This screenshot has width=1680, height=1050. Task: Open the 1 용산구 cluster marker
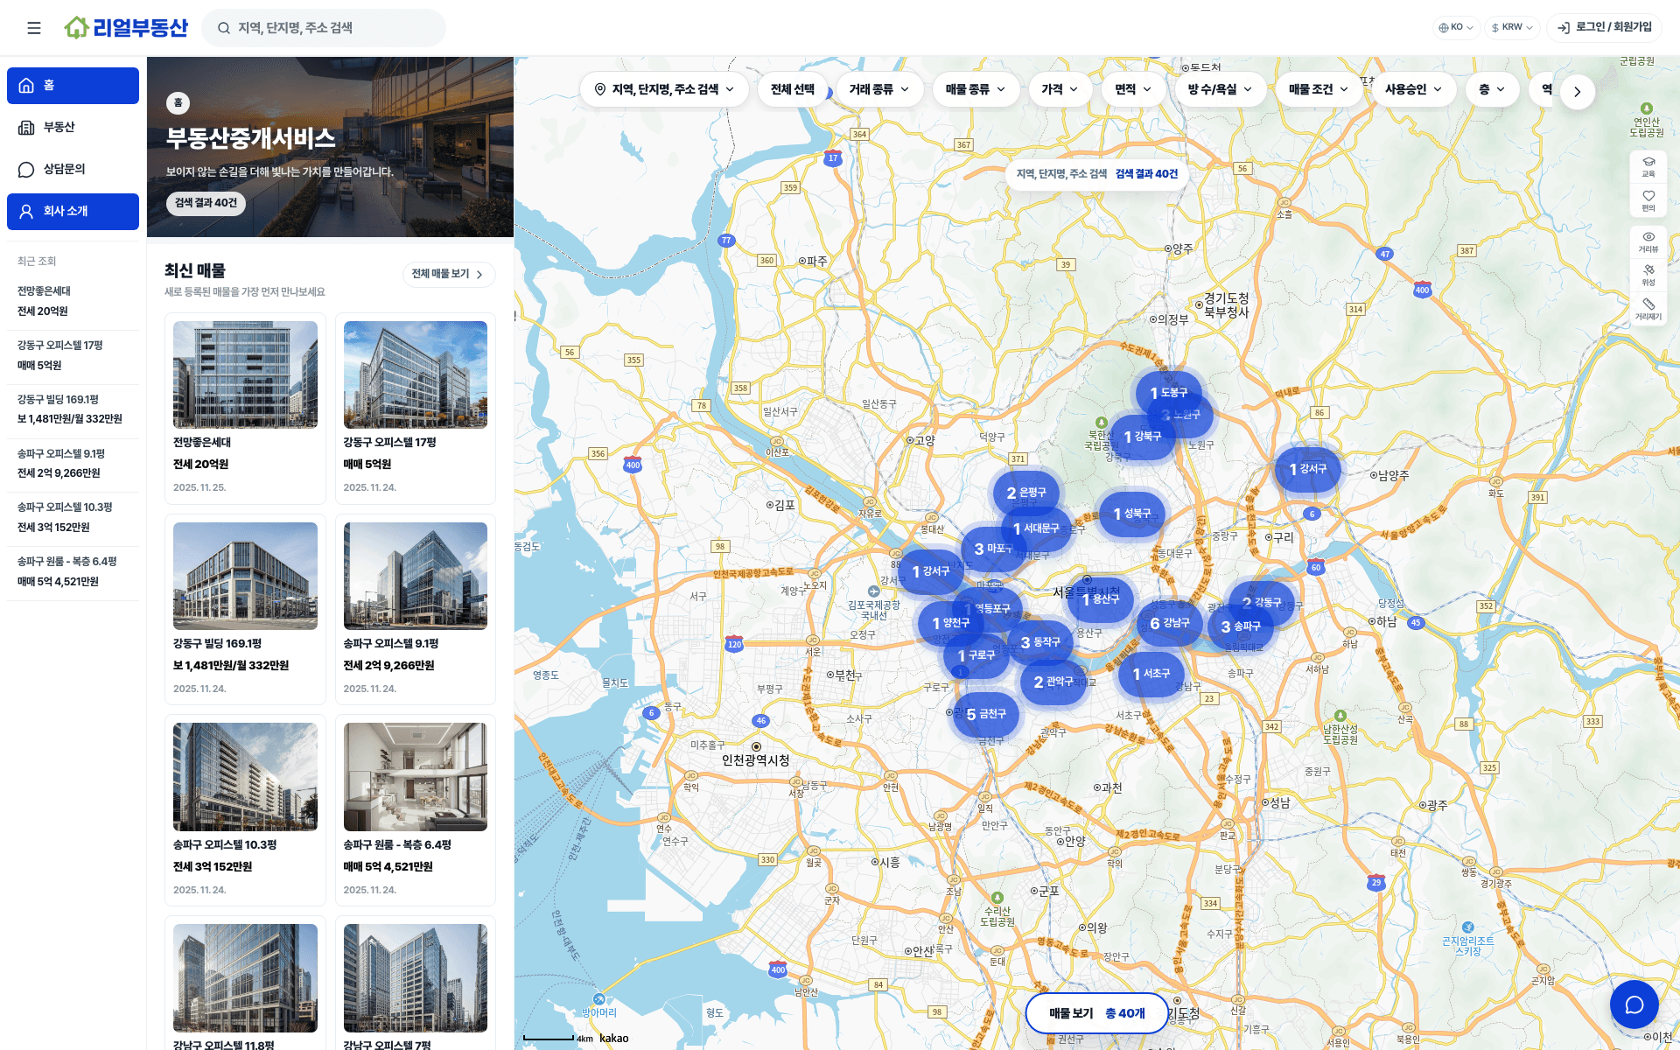click(1101, 599)
